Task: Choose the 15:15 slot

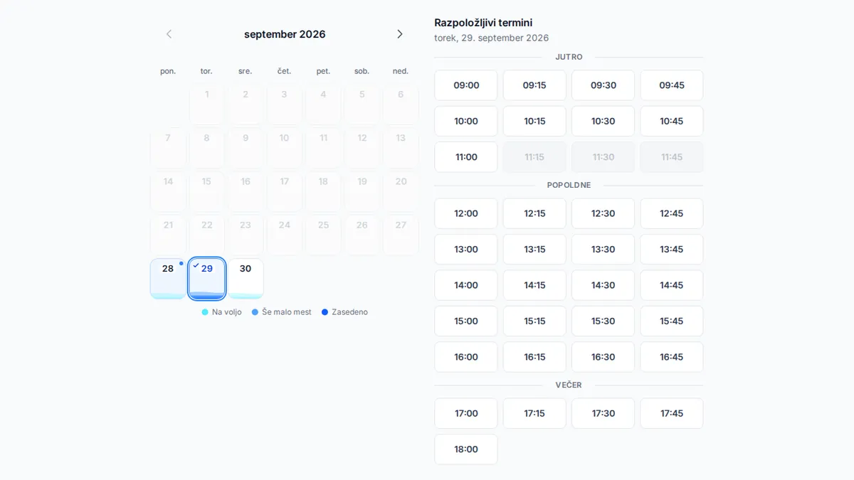Action: tap(534, 321)
